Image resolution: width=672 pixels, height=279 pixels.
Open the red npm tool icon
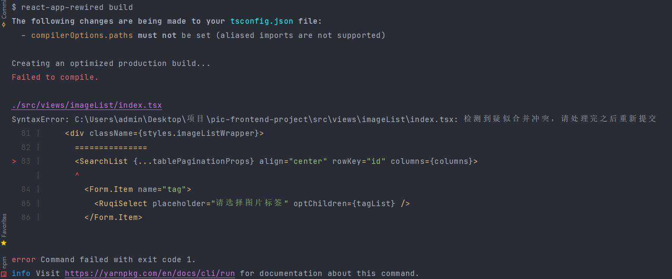coord(3,273)
